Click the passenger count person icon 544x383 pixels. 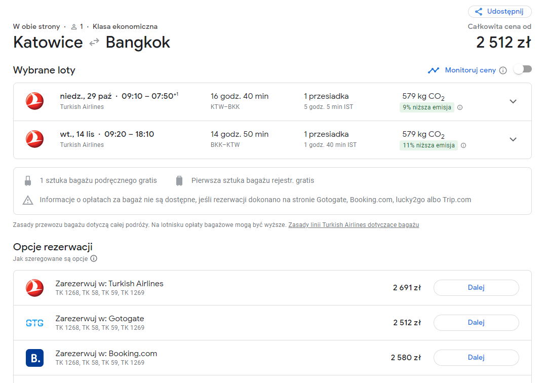click(x=73, y=27)
